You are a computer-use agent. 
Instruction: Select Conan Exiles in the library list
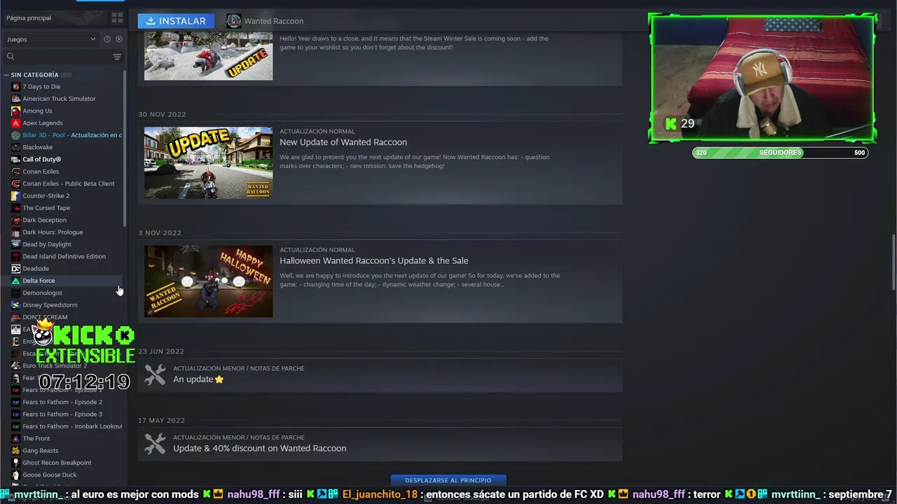[x=41, y=171]
